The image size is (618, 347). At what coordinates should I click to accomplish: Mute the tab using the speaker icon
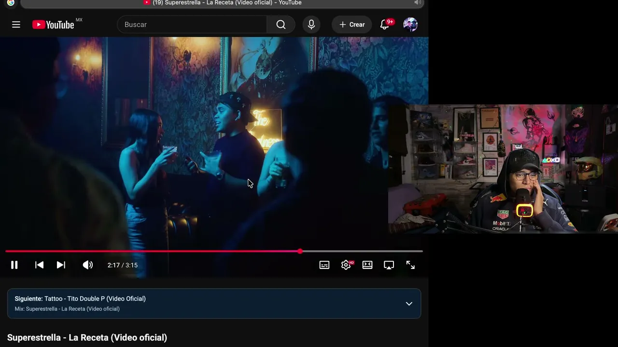[x=418, y=3]
